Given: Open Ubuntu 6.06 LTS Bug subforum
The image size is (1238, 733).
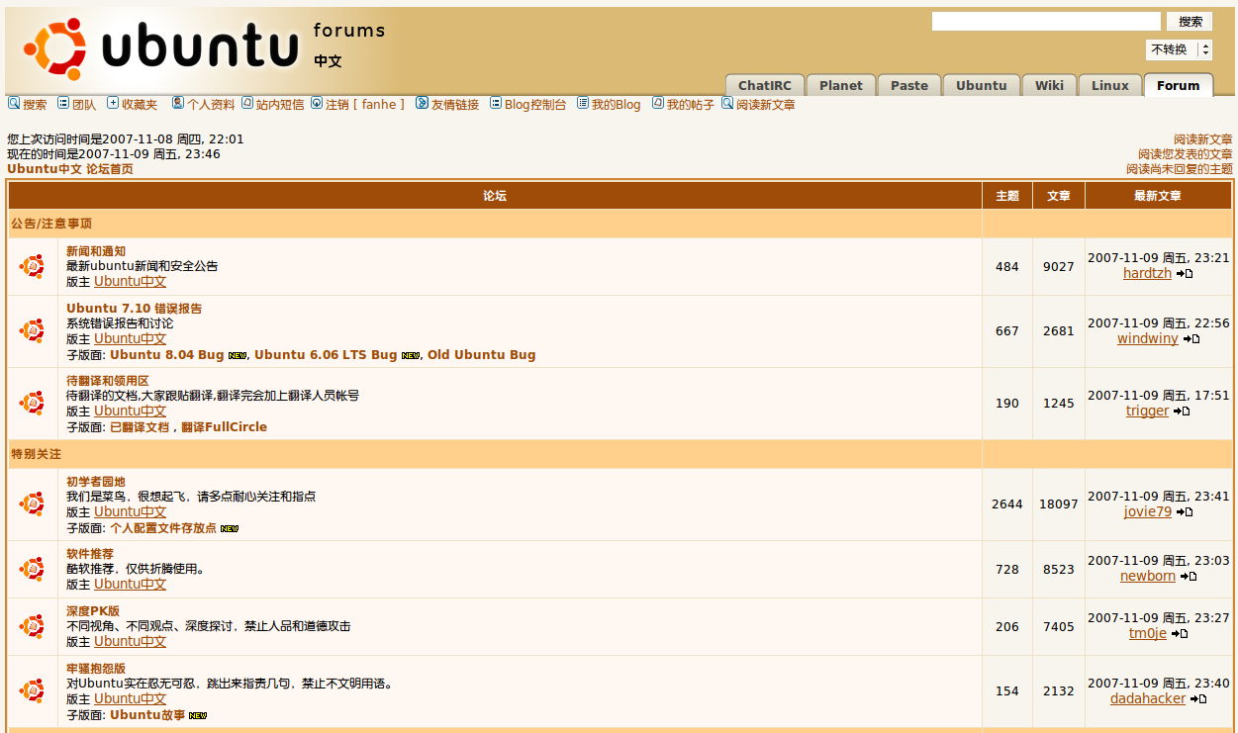Looking at the screenshot, I should [326, 355].
